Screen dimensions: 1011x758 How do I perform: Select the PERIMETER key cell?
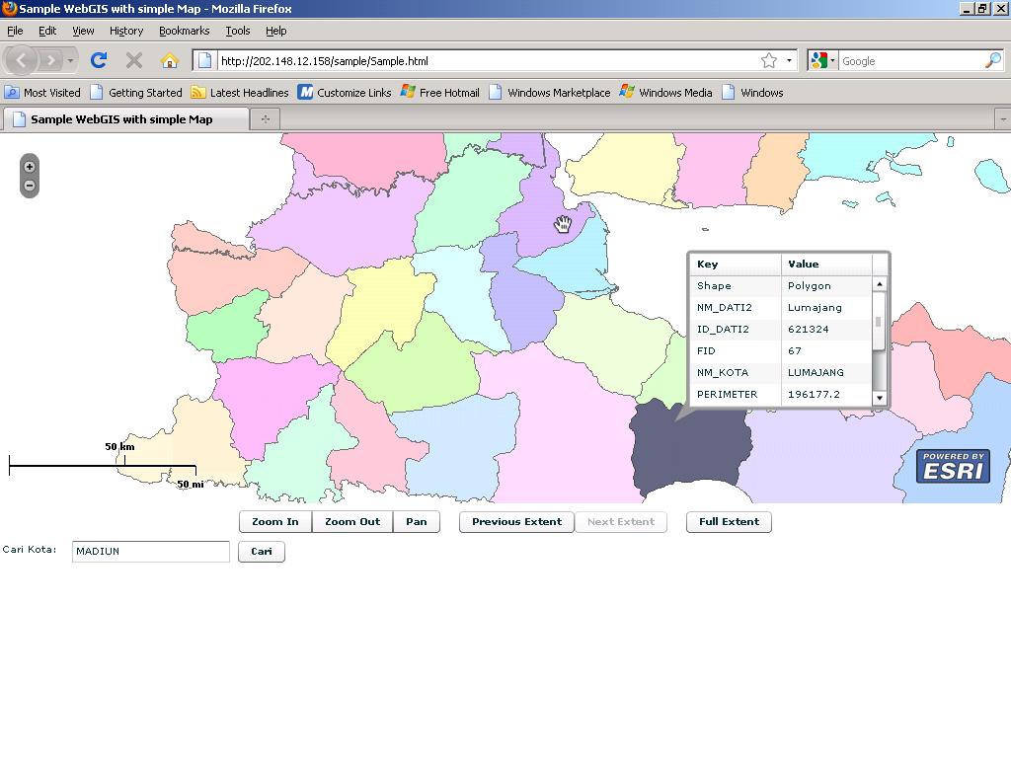tap(736, 394)
